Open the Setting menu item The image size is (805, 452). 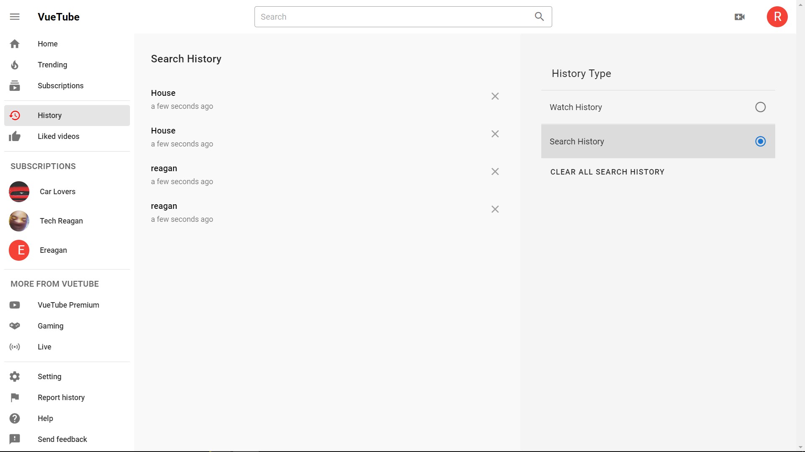pyautogui.click(x=49, y=377)
